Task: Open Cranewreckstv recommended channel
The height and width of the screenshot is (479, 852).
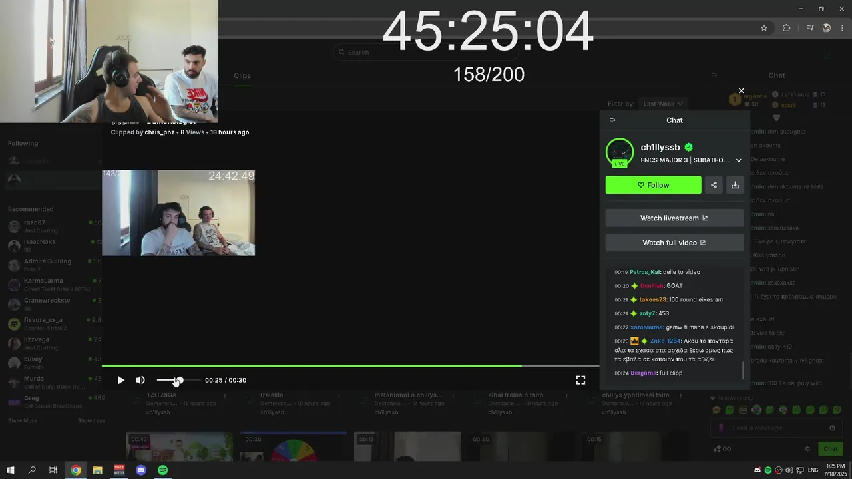Action: [53, 304]
